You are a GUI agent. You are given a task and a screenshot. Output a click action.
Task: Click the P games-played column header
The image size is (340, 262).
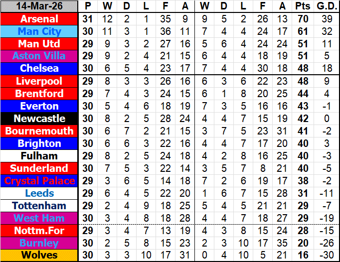click(88, 6)
